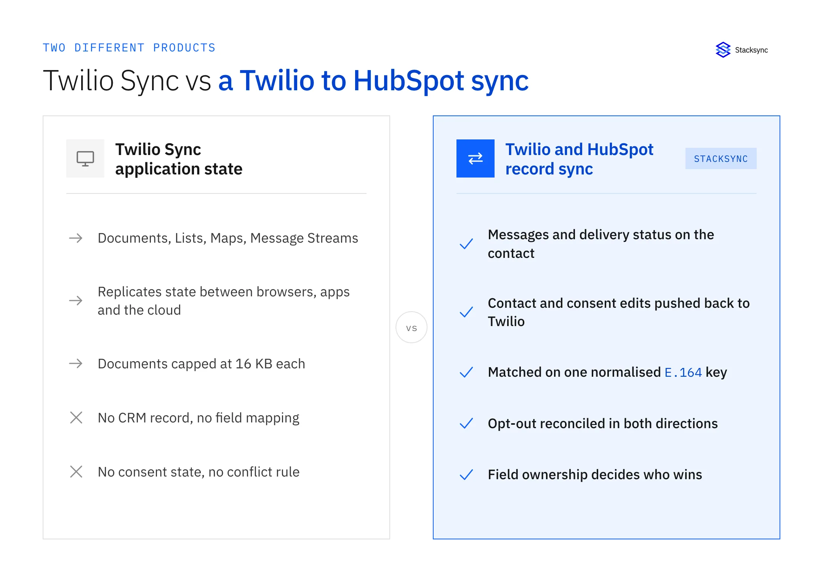Click the arrow beside Documents, Lists, Maps

[76, 238]
